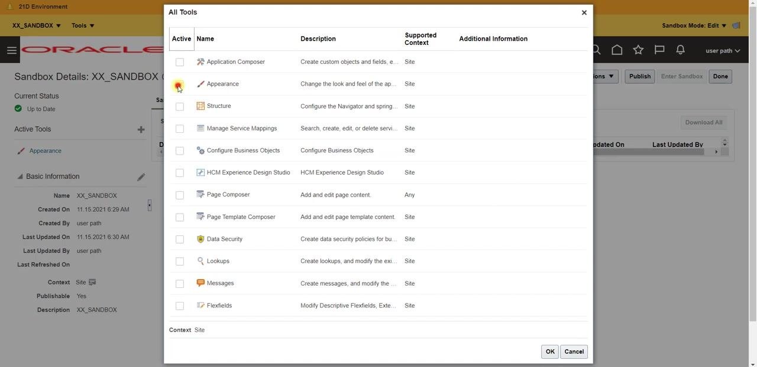Viewport: 757px width, 367px height.
Task: Click the Flexfields icon
Action: (x=200, y=306)
